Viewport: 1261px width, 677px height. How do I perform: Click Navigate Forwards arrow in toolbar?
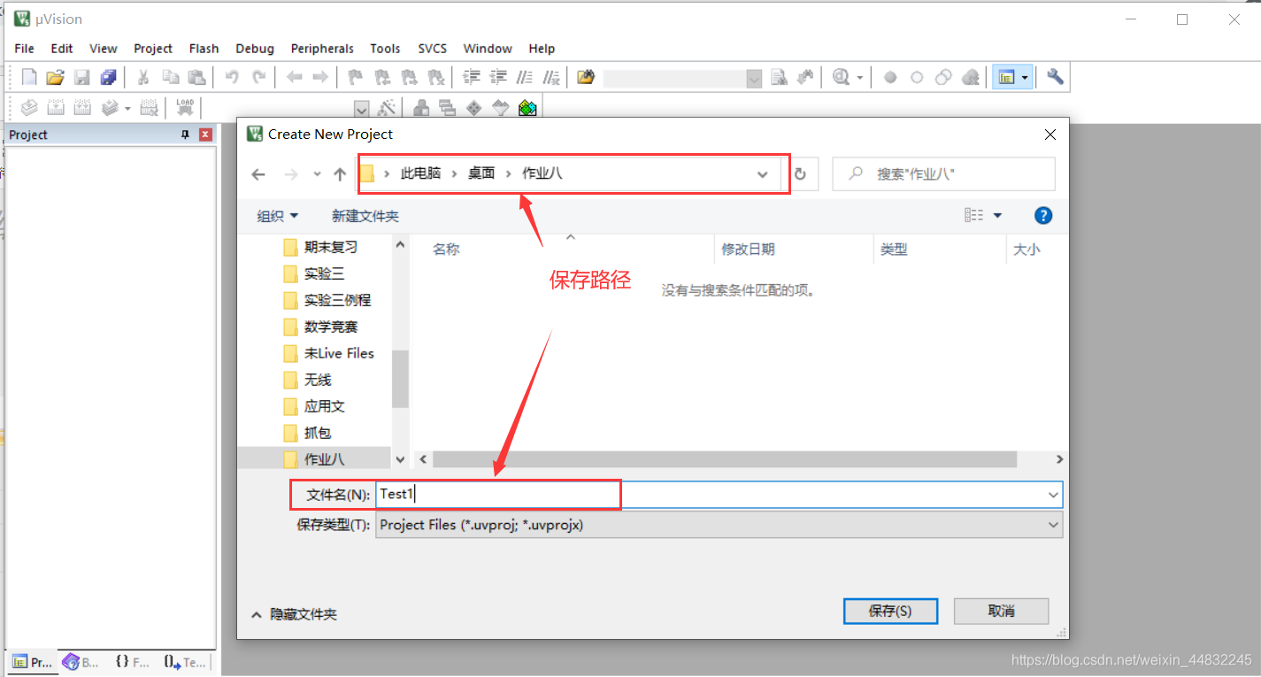point(320,77)
